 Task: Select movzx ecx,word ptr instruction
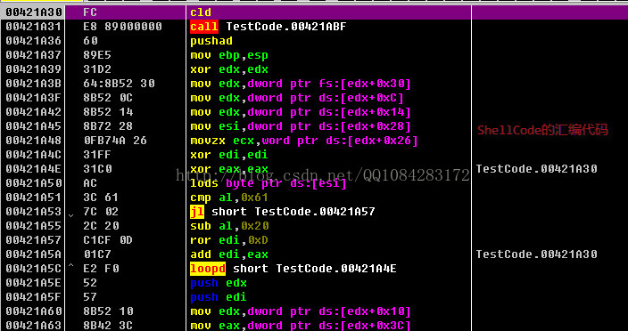pos(304,141)
